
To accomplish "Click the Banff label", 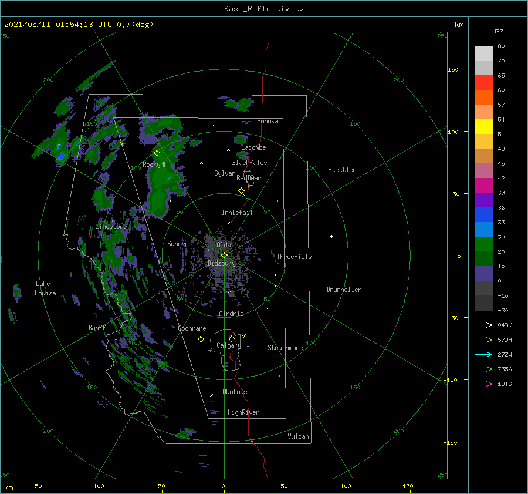I will pos(97,328).
